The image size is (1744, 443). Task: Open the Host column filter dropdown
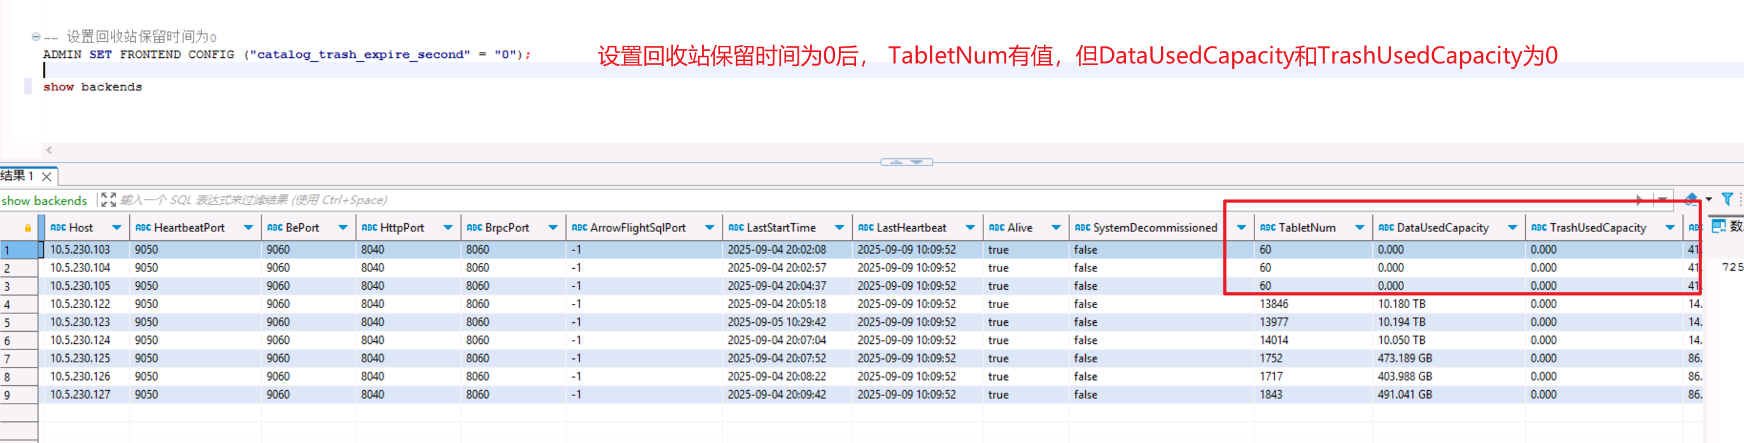coord(116,228)
